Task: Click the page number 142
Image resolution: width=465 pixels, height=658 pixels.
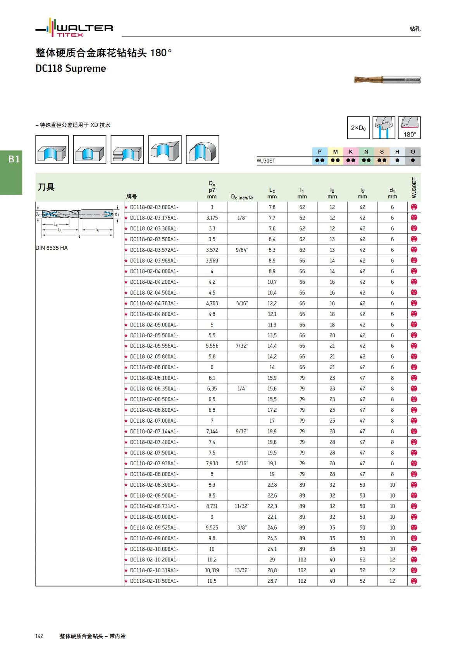Action: pos(40,636)
